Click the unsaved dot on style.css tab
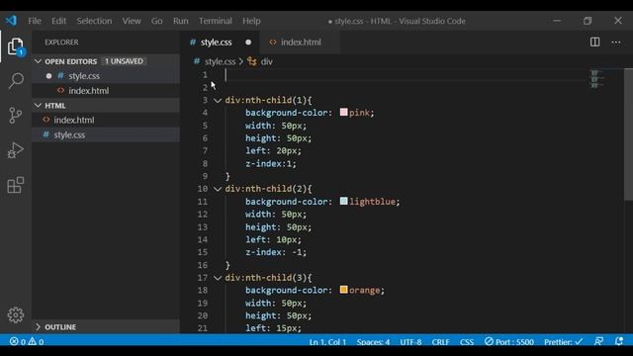The width and height of the screenshot is (633, 356). (248, 42)
